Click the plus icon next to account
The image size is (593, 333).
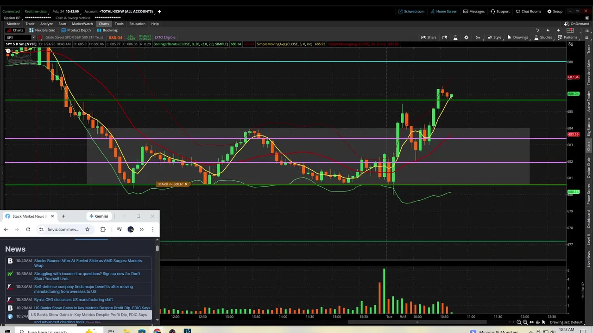(159, 11)
